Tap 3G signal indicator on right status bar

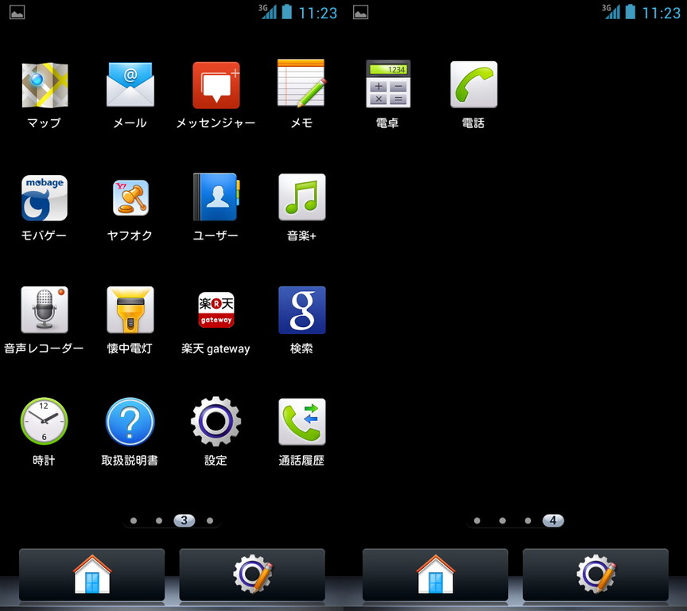coord(611,12)
